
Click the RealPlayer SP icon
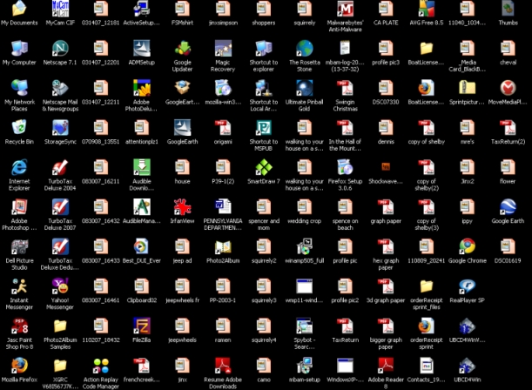point(468,286)
